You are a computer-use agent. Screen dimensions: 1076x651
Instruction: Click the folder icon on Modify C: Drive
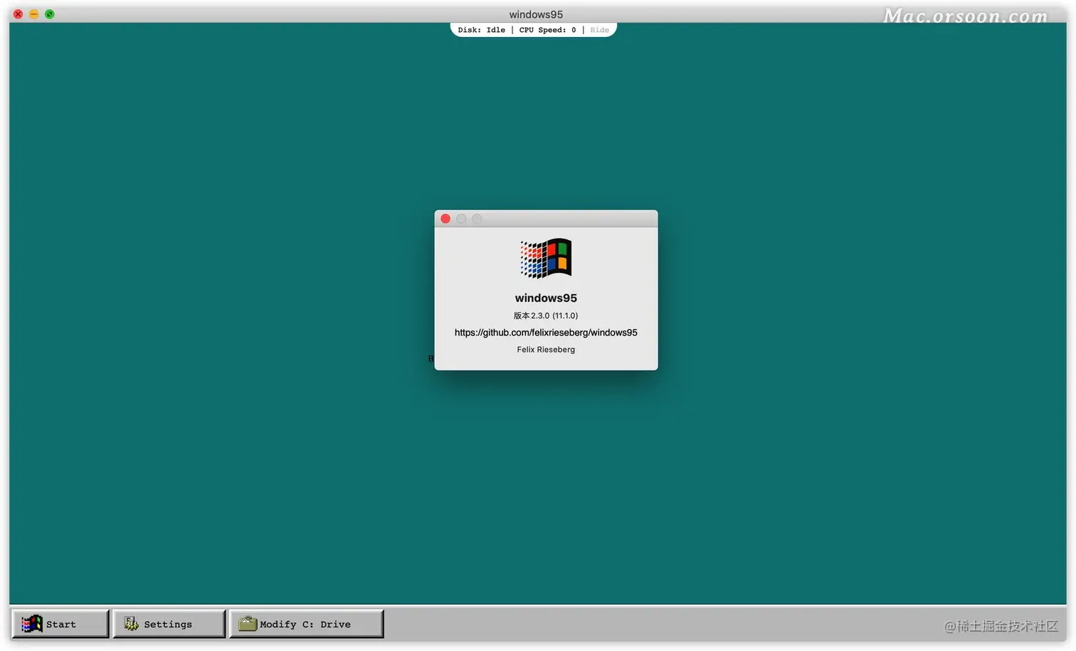tap(248, 623)
